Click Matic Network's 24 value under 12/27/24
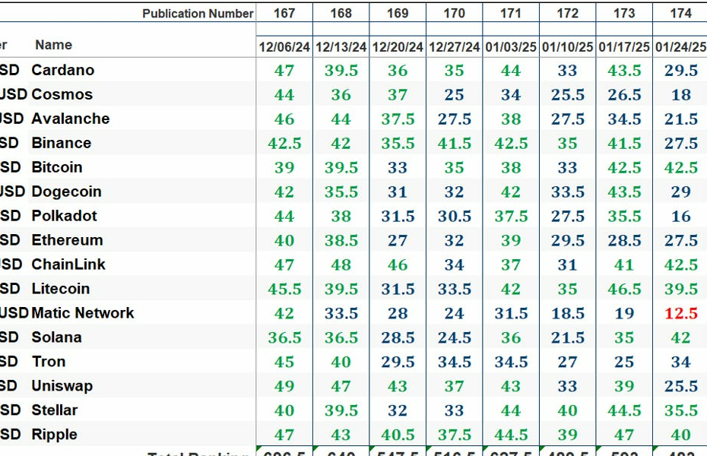This screenshot has height=456, width=707. [x=454, y=313]
